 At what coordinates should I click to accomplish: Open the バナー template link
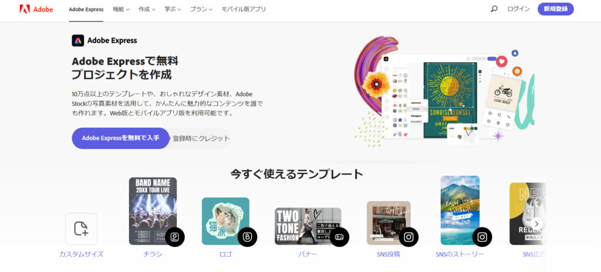(308, 254)
